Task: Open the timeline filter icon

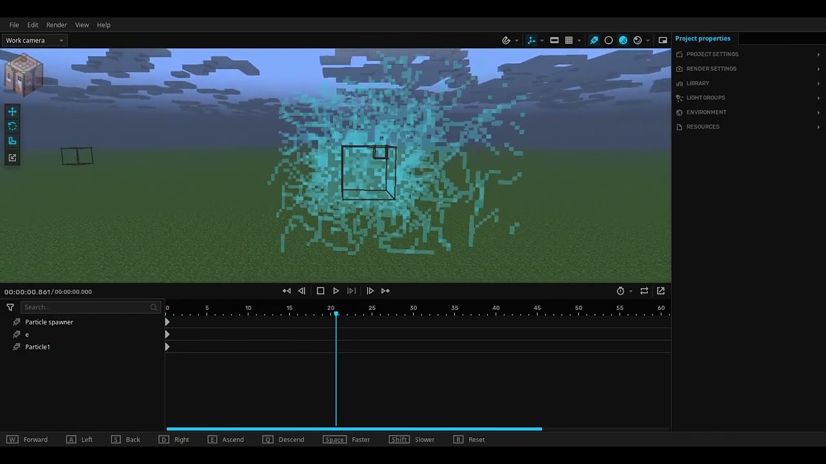Action: pyautogui.click(x=10, y=307)
